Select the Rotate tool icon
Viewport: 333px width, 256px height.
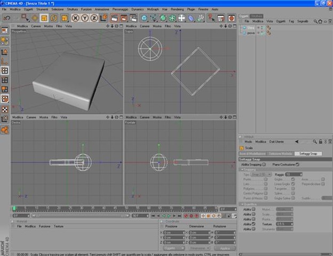point(54,18)
